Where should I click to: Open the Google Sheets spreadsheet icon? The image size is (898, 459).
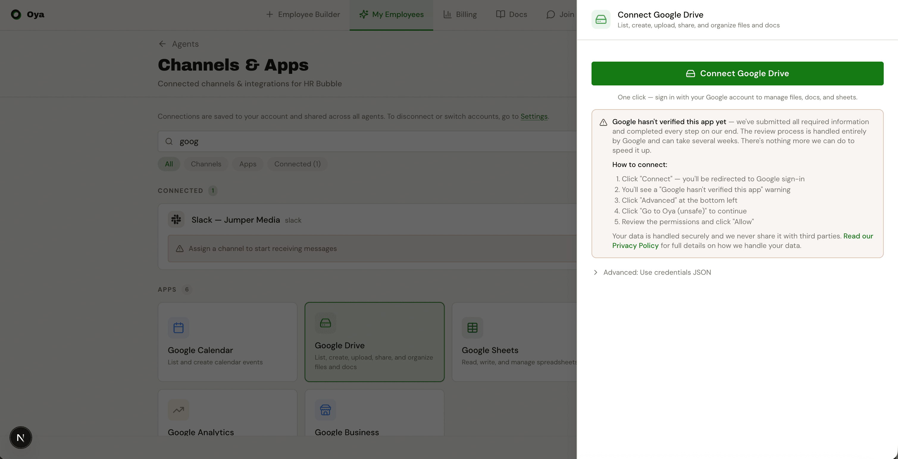click(x=472, y=327)
